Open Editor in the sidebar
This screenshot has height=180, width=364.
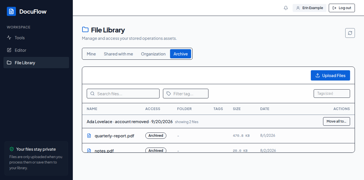(36, 50)
